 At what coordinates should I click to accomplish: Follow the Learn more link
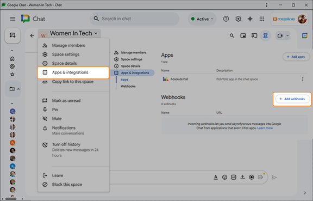click(x=265, y=128)
